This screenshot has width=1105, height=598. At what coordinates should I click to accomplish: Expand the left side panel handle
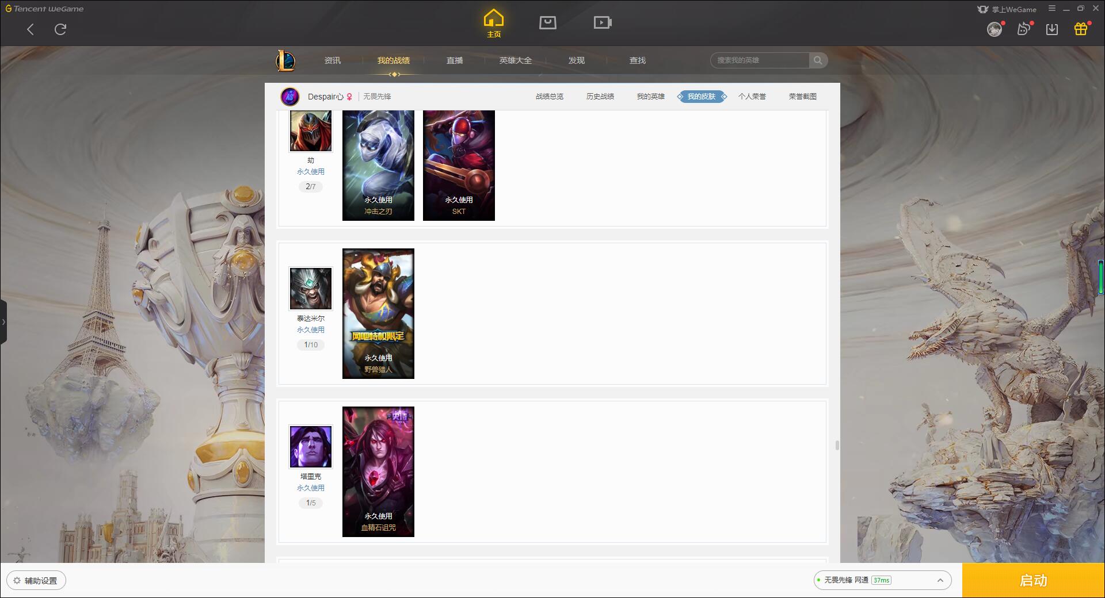click(3, 322)
